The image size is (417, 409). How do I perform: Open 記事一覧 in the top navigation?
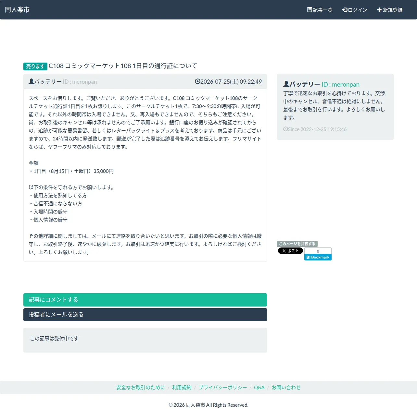(320, 10)
